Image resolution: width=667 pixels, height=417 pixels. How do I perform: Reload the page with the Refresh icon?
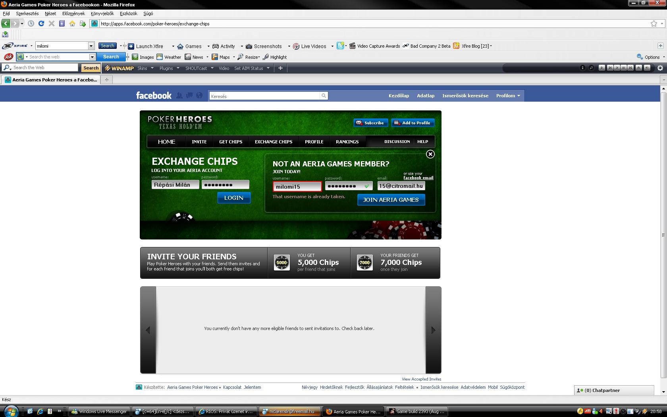(x=41, y=23)
